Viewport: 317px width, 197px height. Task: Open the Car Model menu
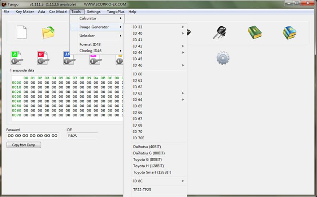pyautogui.click(x=58, y=12)
